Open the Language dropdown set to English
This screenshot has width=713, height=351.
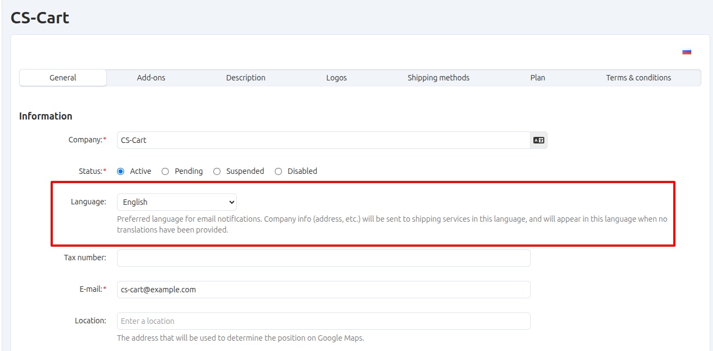click(177, 202)
